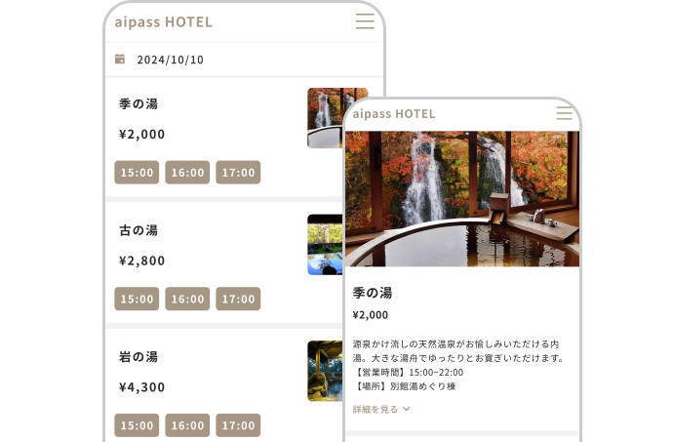Open hamburger menu on left phone

pos(365,21)
